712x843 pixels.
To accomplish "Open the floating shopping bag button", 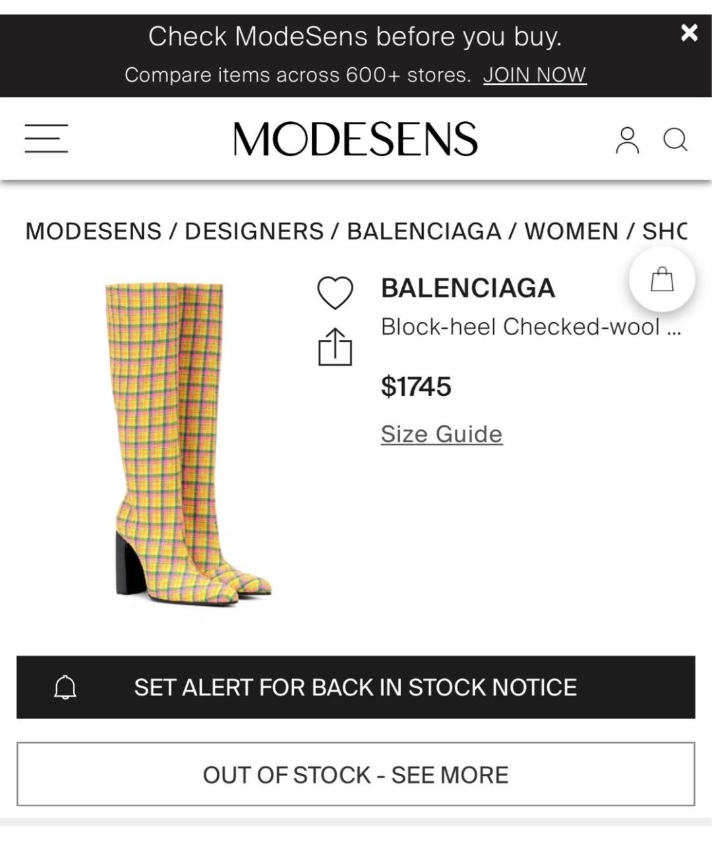I will click(662, 279).
